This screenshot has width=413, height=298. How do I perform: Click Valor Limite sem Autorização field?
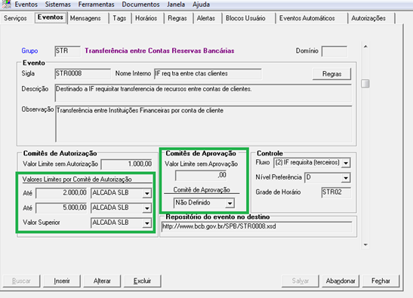coord(127,164)
